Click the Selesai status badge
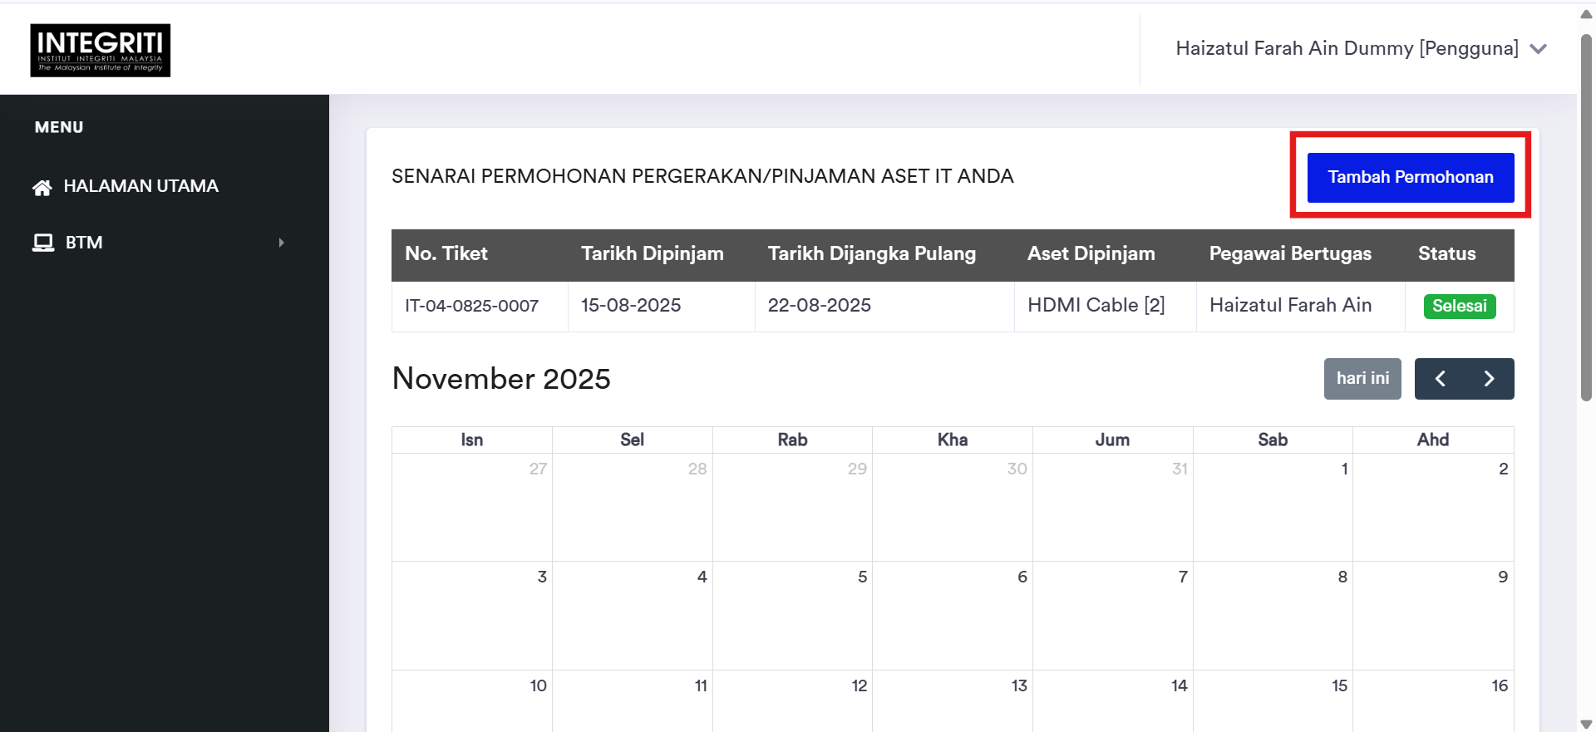 coord(1459,306)
